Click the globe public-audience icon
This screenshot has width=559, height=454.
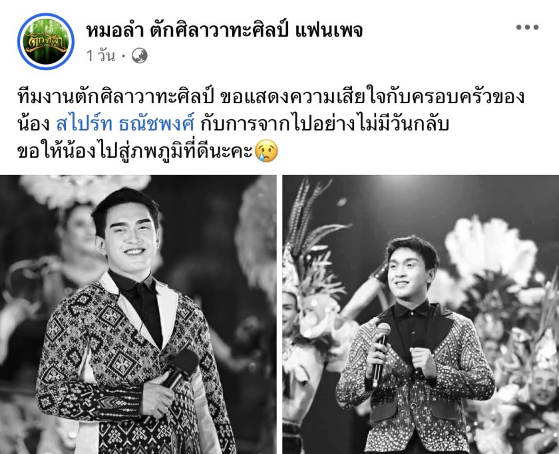click(x=139, y=56)
